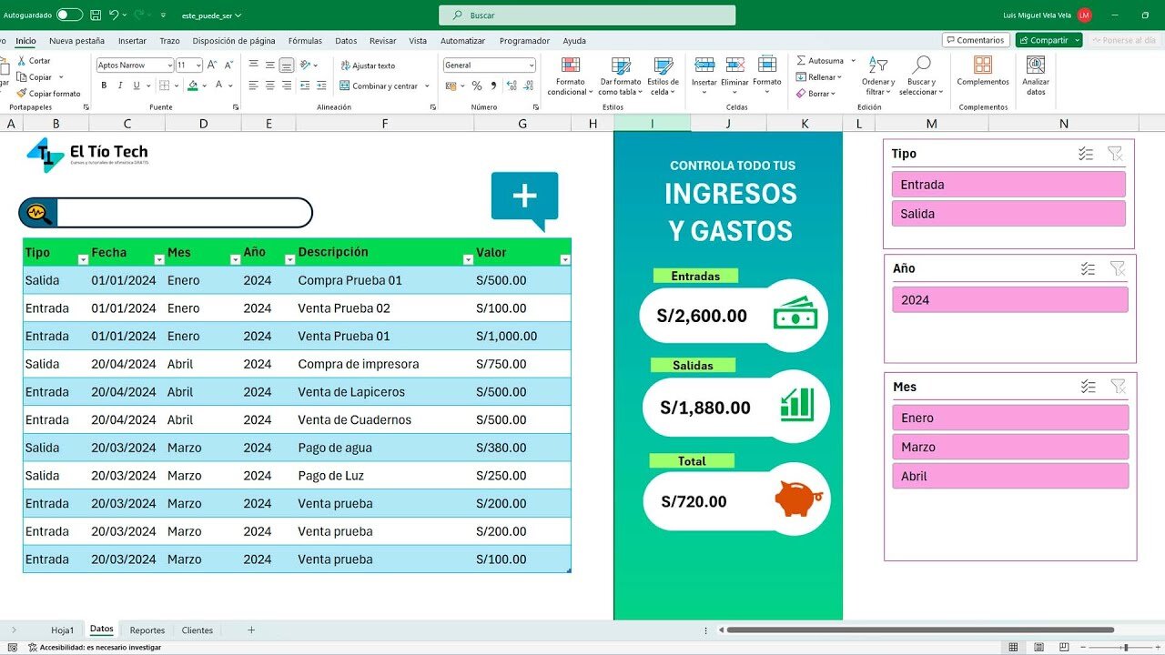Click the fill color bucket icon

pos(192,86)
